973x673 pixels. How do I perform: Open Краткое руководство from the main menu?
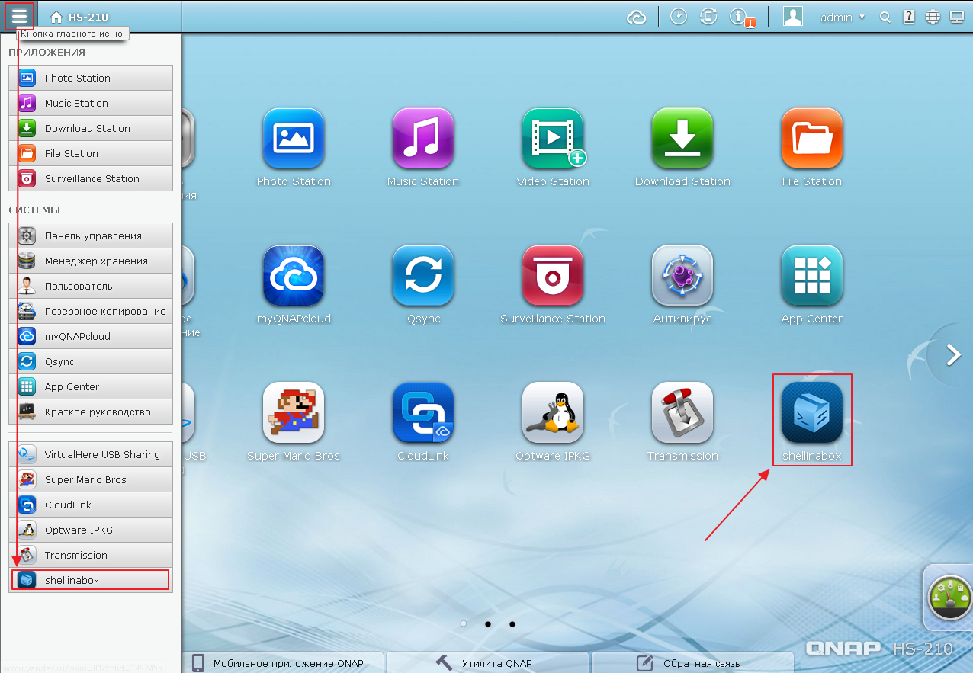(x=91, y=412)
